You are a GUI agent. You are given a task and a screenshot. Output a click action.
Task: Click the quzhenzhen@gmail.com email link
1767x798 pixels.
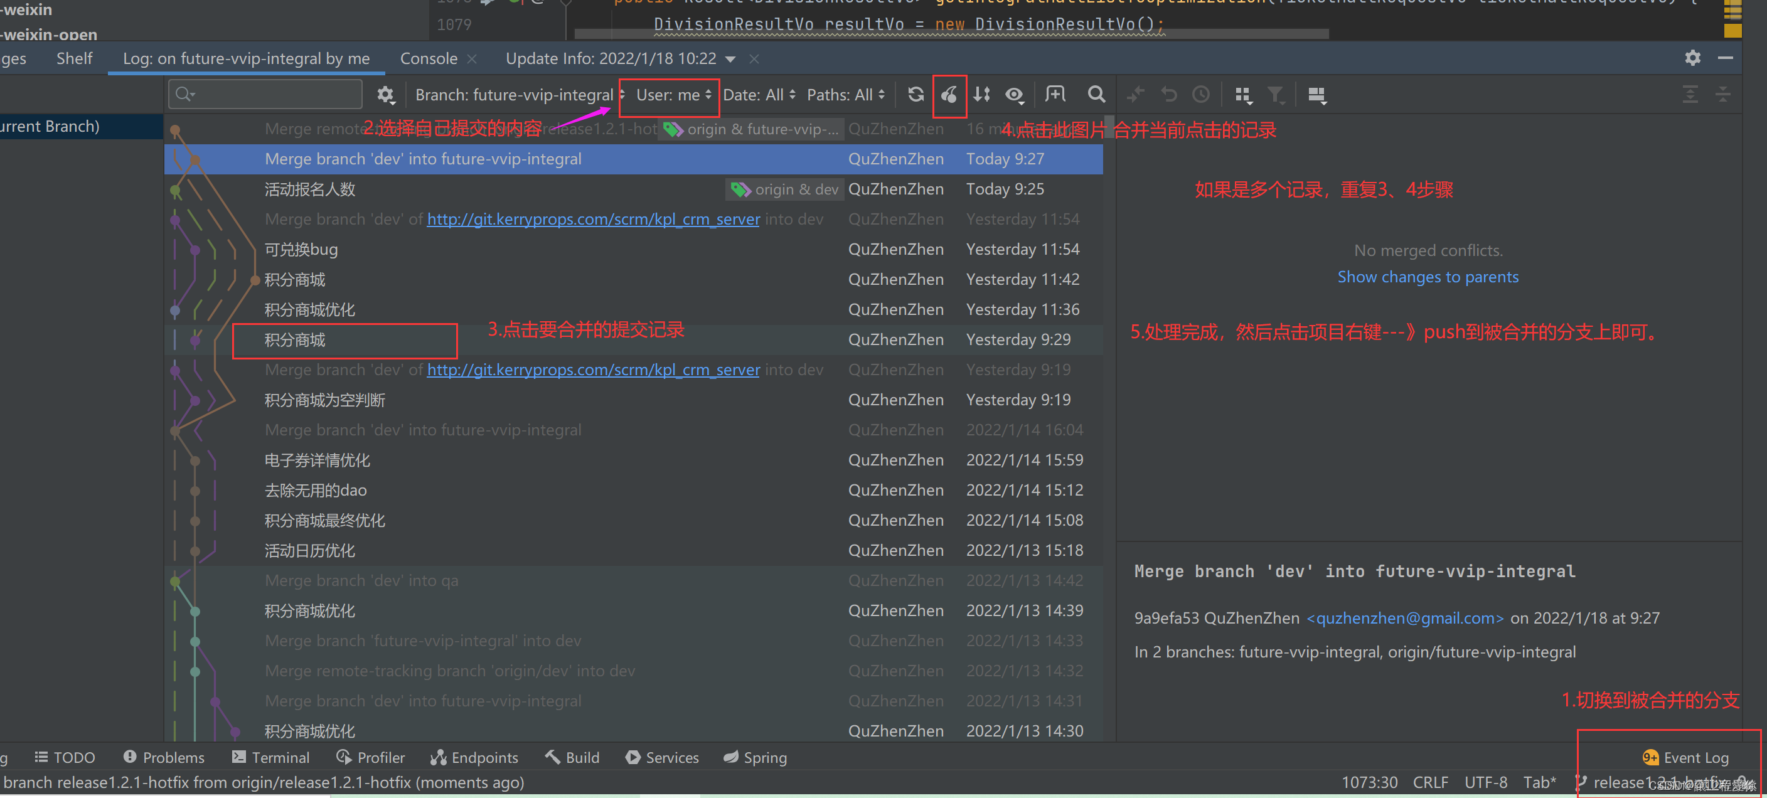(1404, 618)
